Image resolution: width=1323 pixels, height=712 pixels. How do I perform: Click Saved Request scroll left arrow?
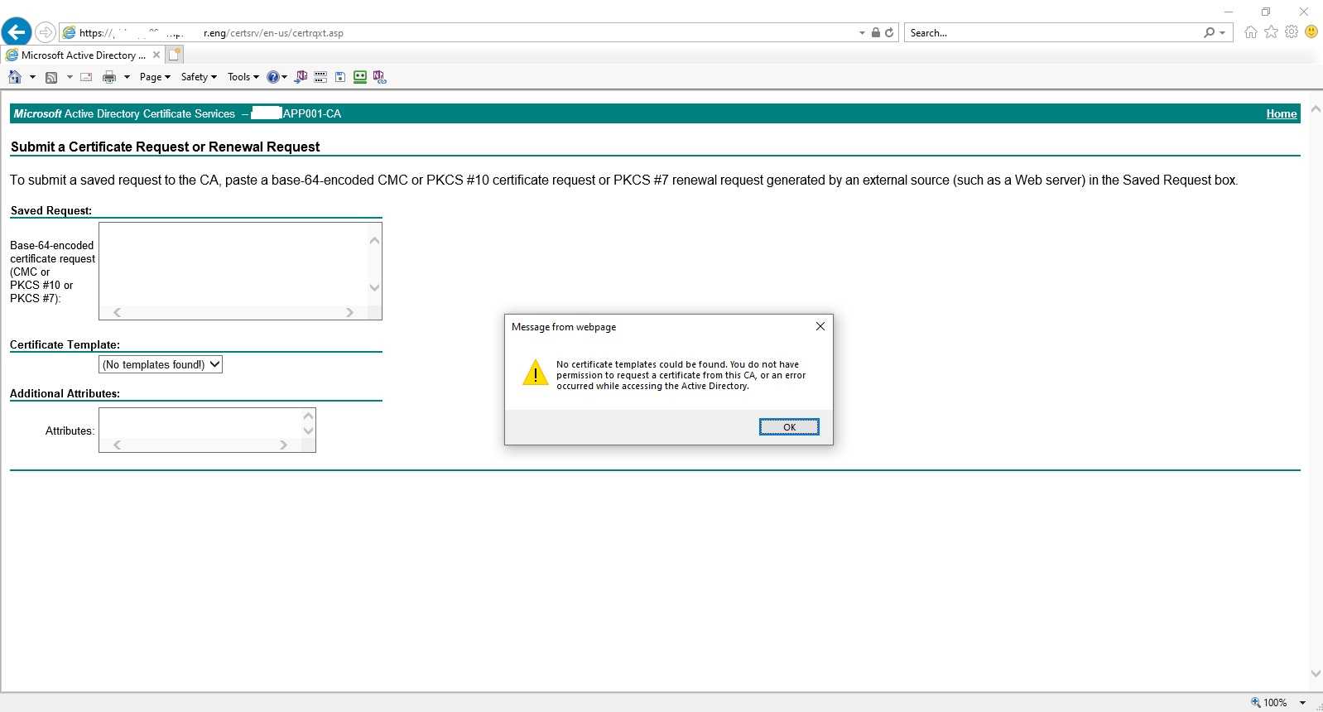pyautogui.click(x=117, y=312)
